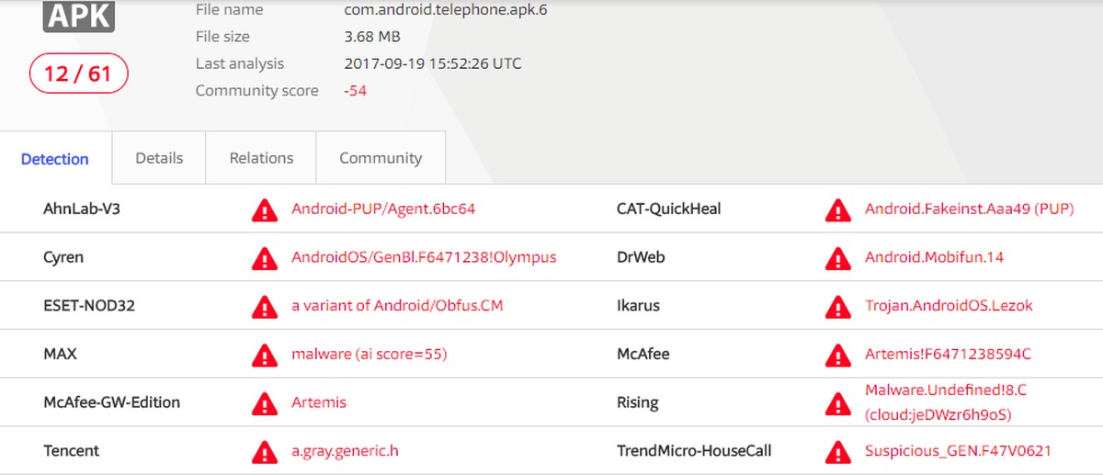Switch to the Details tab

tap(159, 158)
